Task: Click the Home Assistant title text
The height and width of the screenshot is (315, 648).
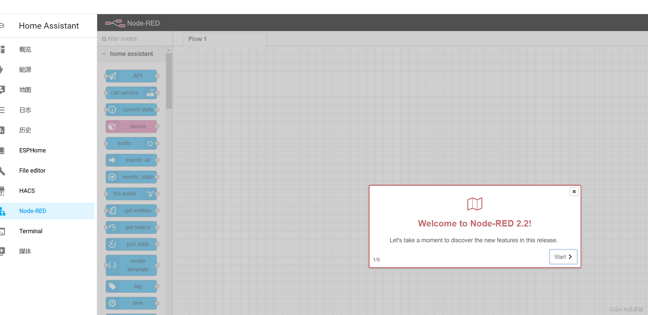Action: point(49,26)
